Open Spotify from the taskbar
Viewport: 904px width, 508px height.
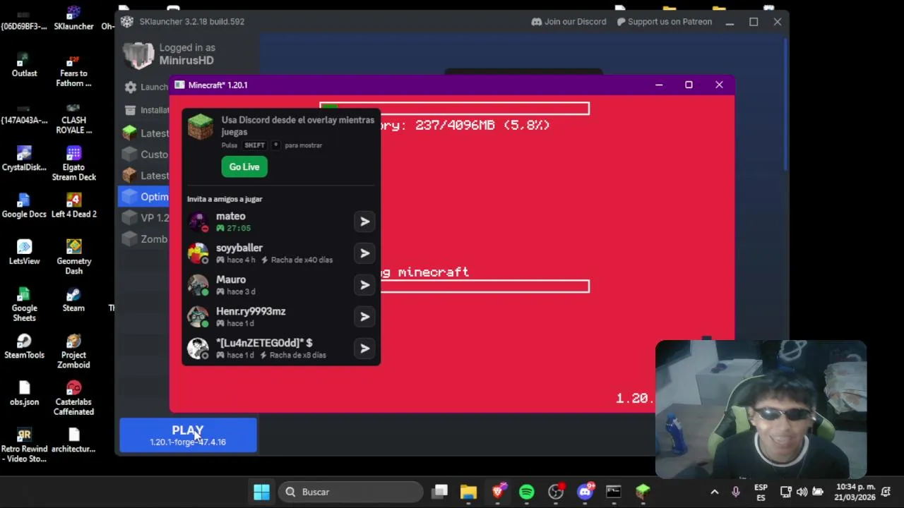tap(527, 492)
